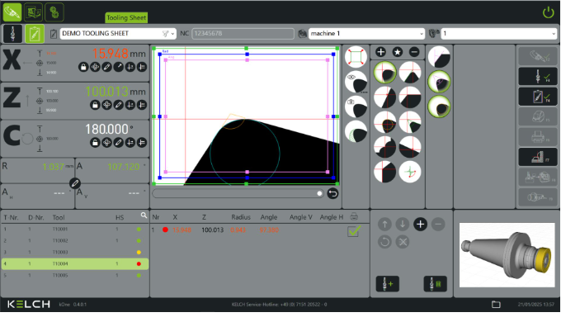Move step down with the down arrow

(x=403, y=225)
